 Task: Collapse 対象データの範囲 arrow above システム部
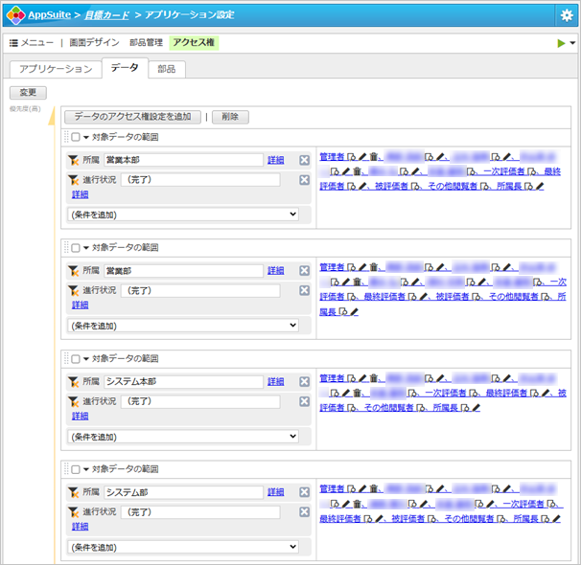point(86,469)
